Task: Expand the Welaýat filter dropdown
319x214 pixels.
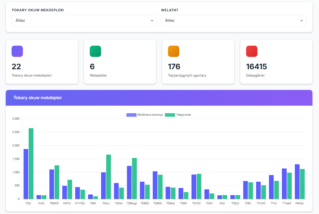Action: tap(234, 20)
